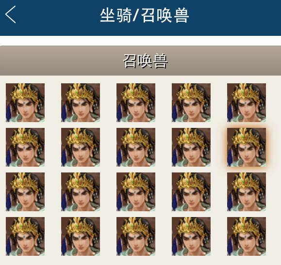Select the middle portrait of the second row

coord(136,147)
